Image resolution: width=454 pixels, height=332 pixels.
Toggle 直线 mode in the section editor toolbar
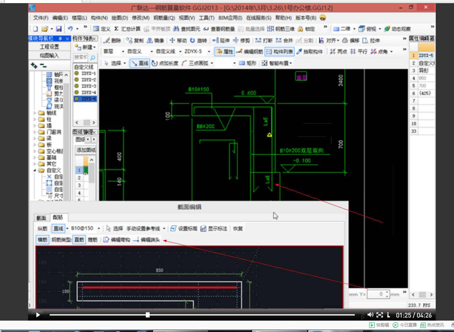click(x=59, y=228)
